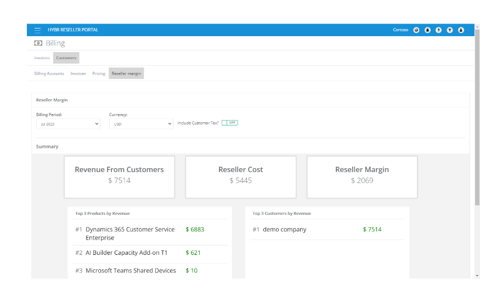The width and height of the screenshot is (491, 302).
Task: Select the Customers tab
Action: (x=66, y=58)
